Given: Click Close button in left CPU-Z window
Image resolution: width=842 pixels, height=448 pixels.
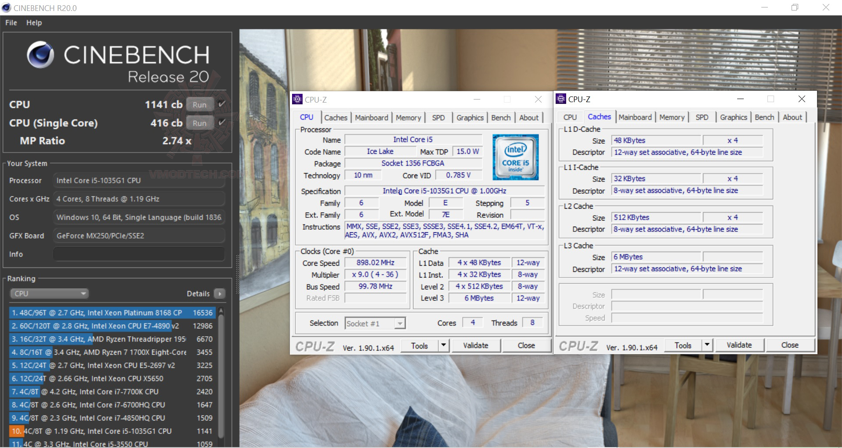Looking at the screenshot, I should [x=526, y=346].
